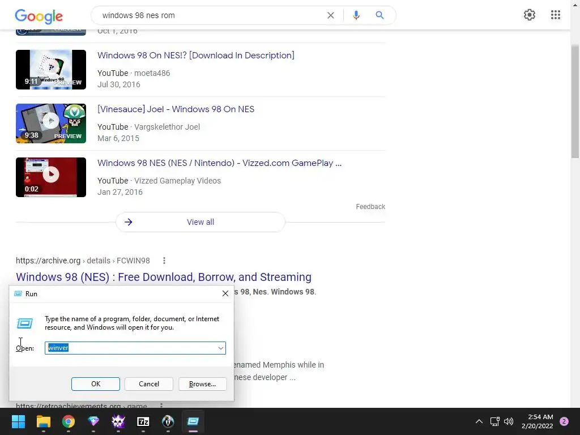
Task: Play the 9:11 Windows 98 video thumbnail
Action: click(50, 70)
